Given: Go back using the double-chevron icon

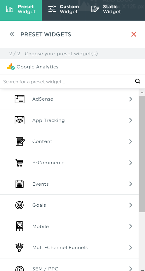Looking at the screenshot, I should coord(12,34).
